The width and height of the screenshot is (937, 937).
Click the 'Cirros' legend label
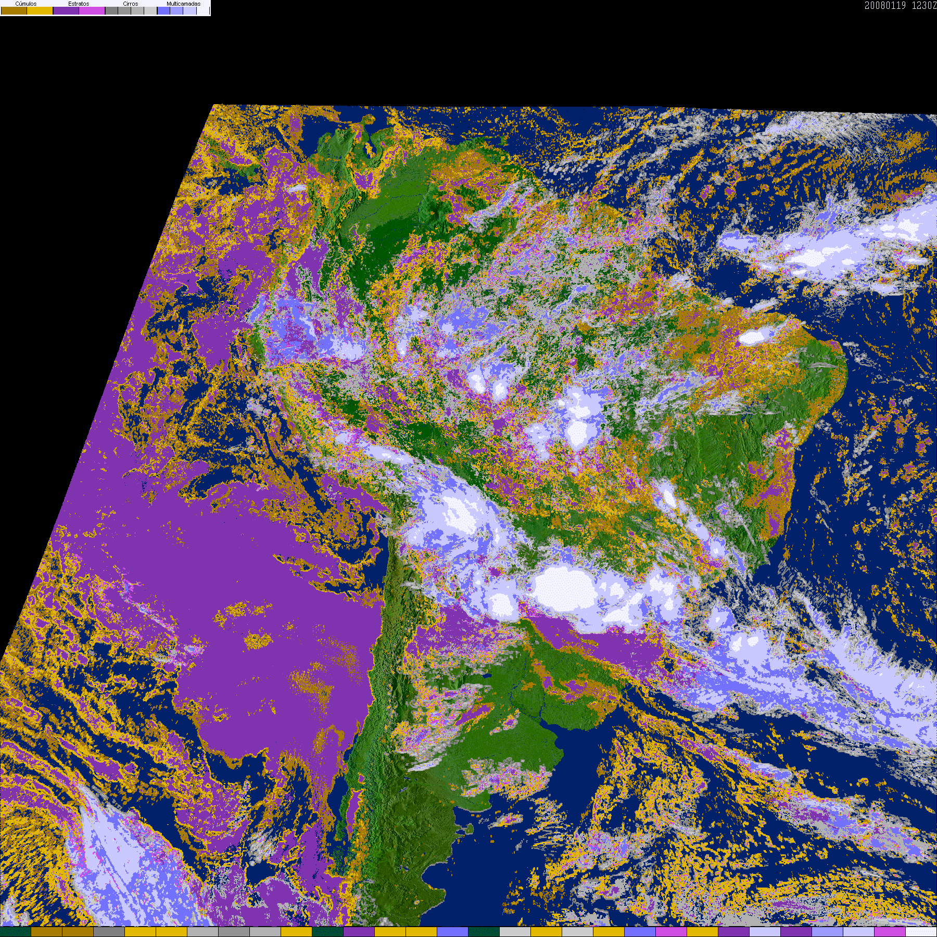pos(131,4)
